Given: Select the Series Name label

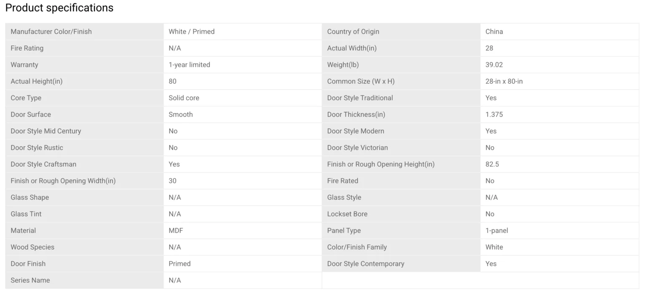Looking at the screenshot, I should pos(30,281).
